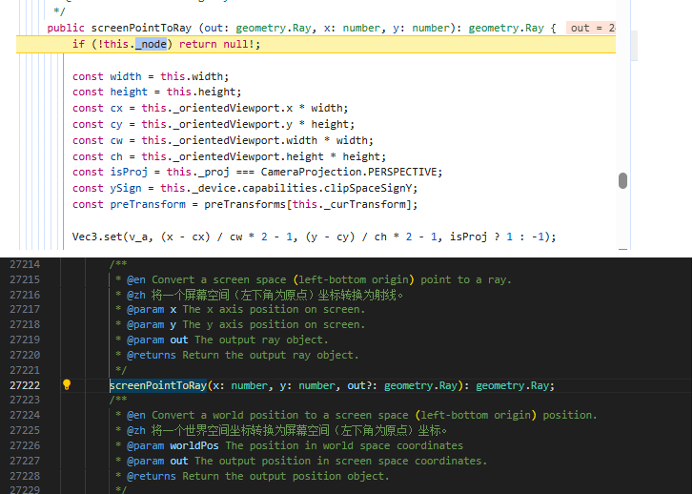Click line number 27226 in the gutter
The height and width of the screenshot is (494, 693).
pyautogui.click(x=25, y=445)
